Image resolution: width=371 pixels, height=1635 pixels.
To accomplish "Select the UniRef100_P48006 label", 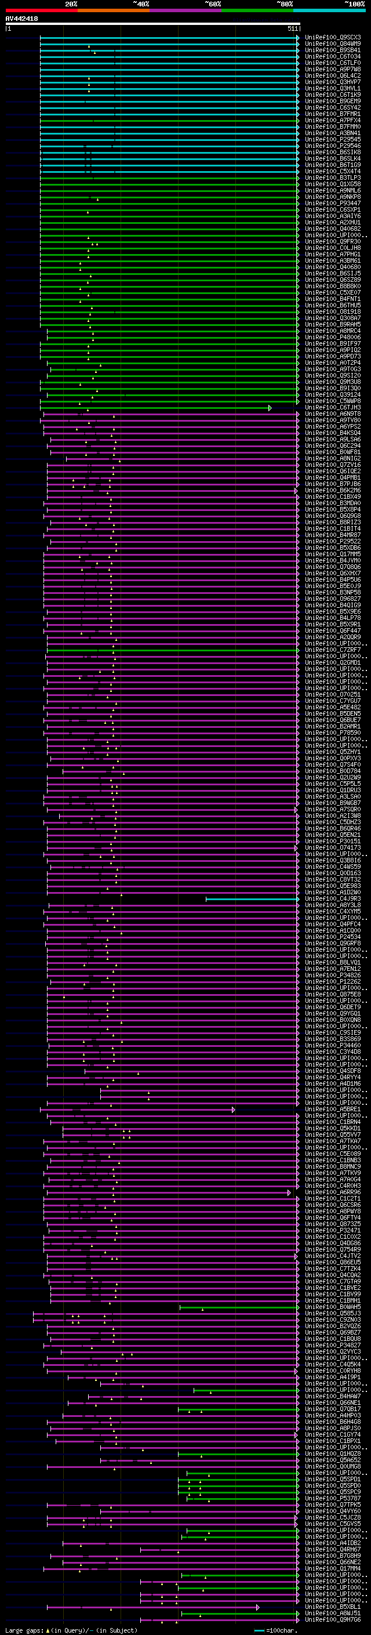I will click(333, 338).
